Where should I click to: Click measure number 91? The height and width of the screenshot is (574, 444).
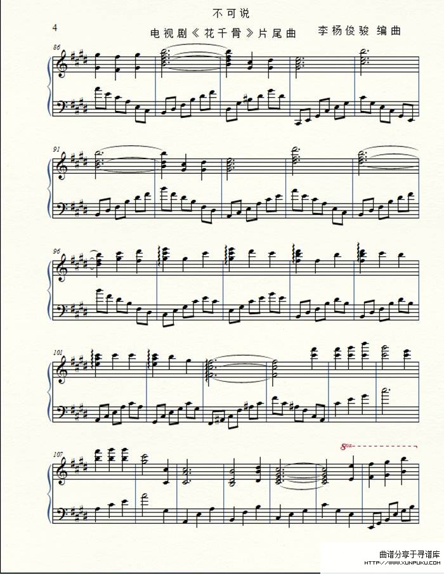(56, 149)
